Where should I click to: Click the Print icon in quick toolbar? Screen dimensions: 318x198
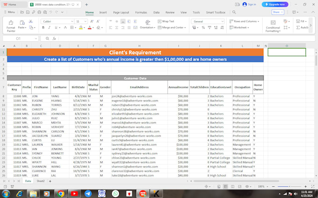(39, 12)
